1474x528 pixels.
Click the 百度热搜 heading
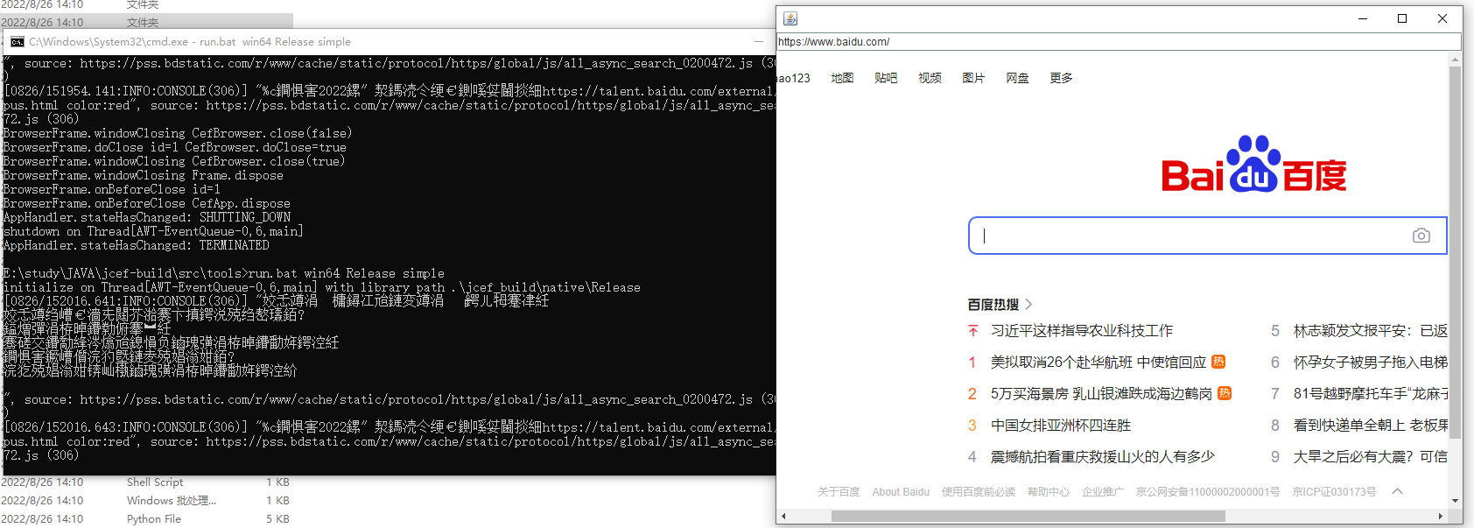point(993,304)
